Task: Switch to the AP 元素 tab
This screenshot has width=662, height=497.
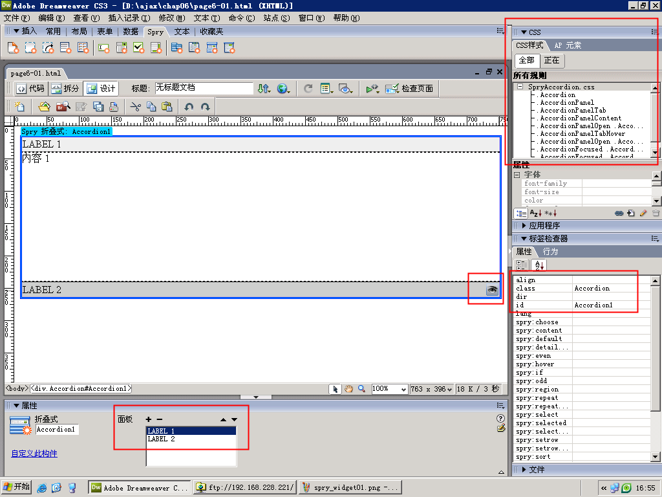Action: pyautogui.click(x=568, y=45)
